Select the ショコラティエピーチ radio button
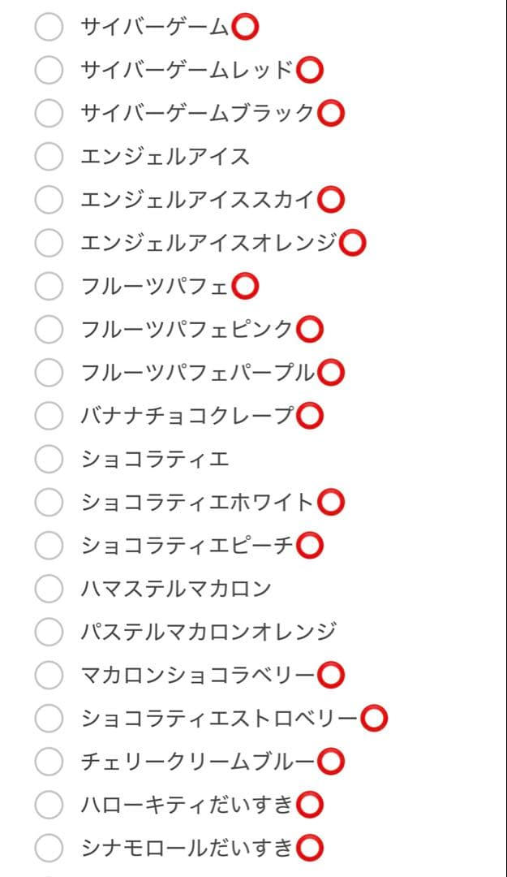 pyautogui.click(x=49, y=546)
